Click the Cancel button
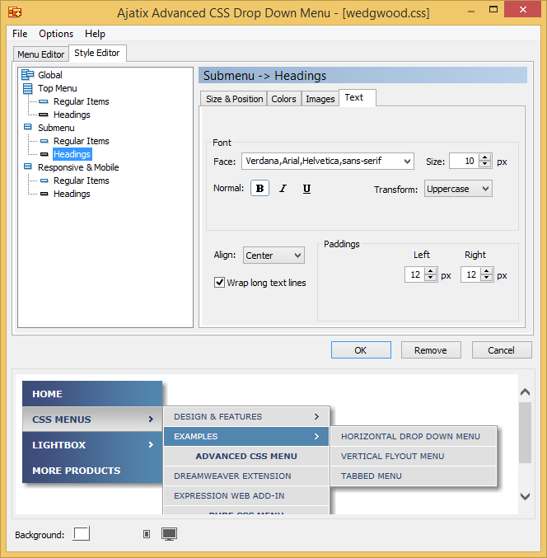The width and height of the screenshot is (547, 558). click(502, 350)
